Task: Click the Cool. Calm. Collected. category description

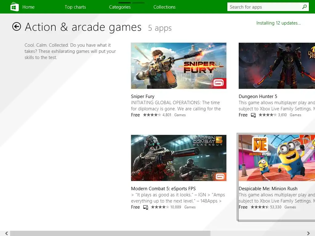Action: 70,51
